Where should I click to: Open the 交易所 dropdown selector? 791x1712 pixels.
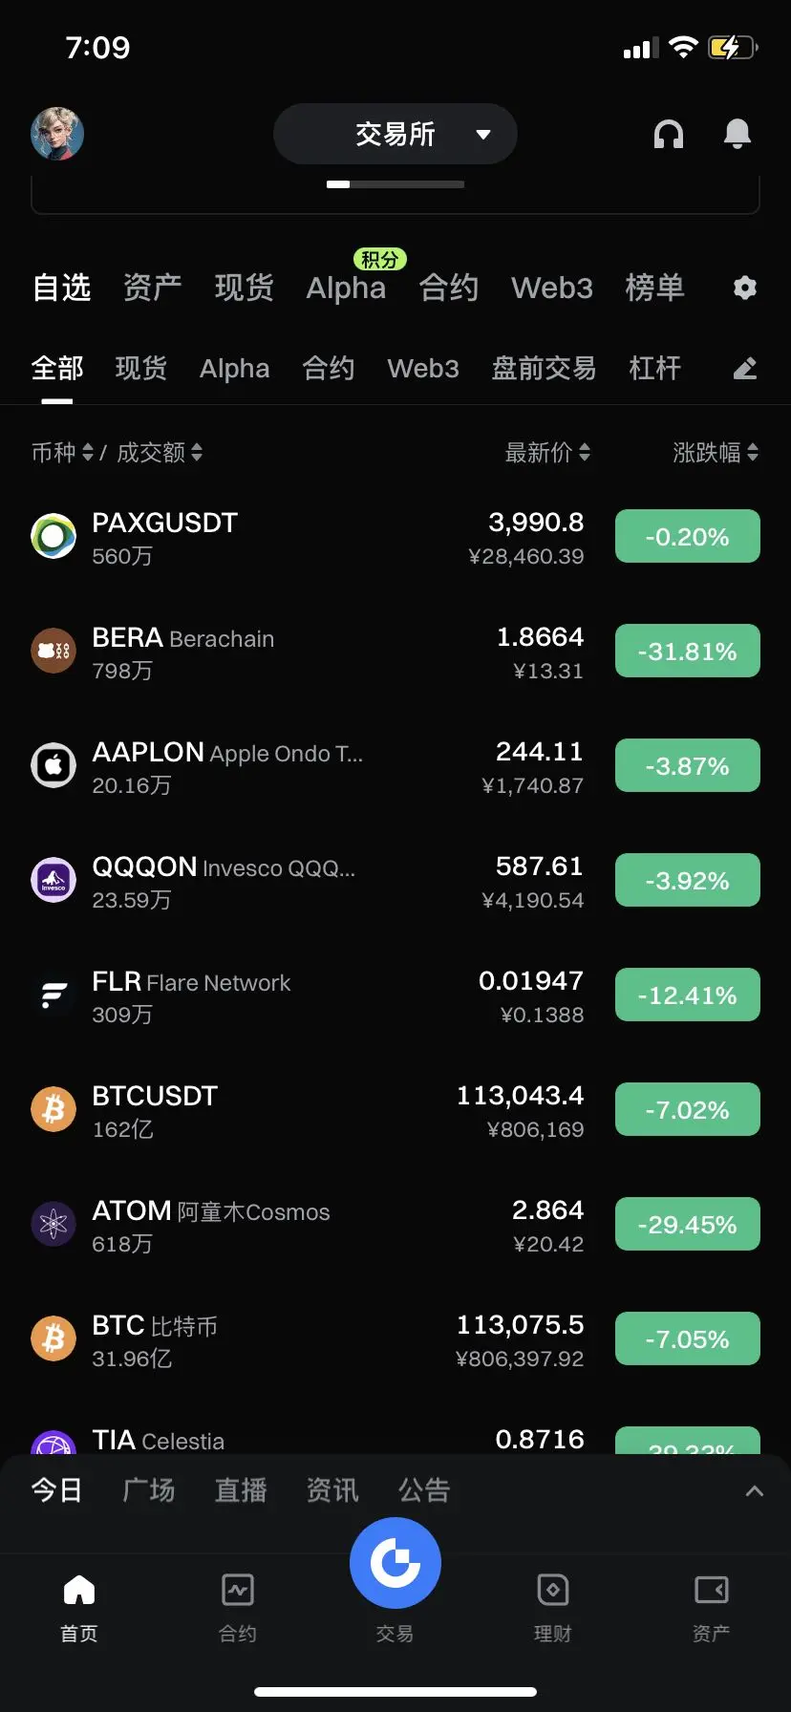tap(395, 134)
